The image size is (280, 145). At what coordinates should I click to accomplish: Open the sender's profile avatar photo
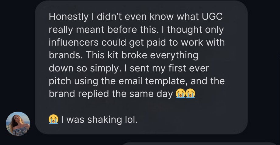tap(18, 124)
